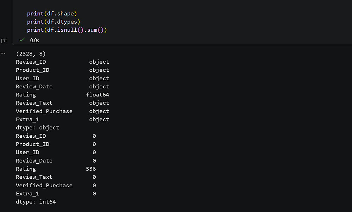Click Product_ID in the dtypes output
Image resolution: width=352 pixels, height=212 pixels.
point(32,70)
